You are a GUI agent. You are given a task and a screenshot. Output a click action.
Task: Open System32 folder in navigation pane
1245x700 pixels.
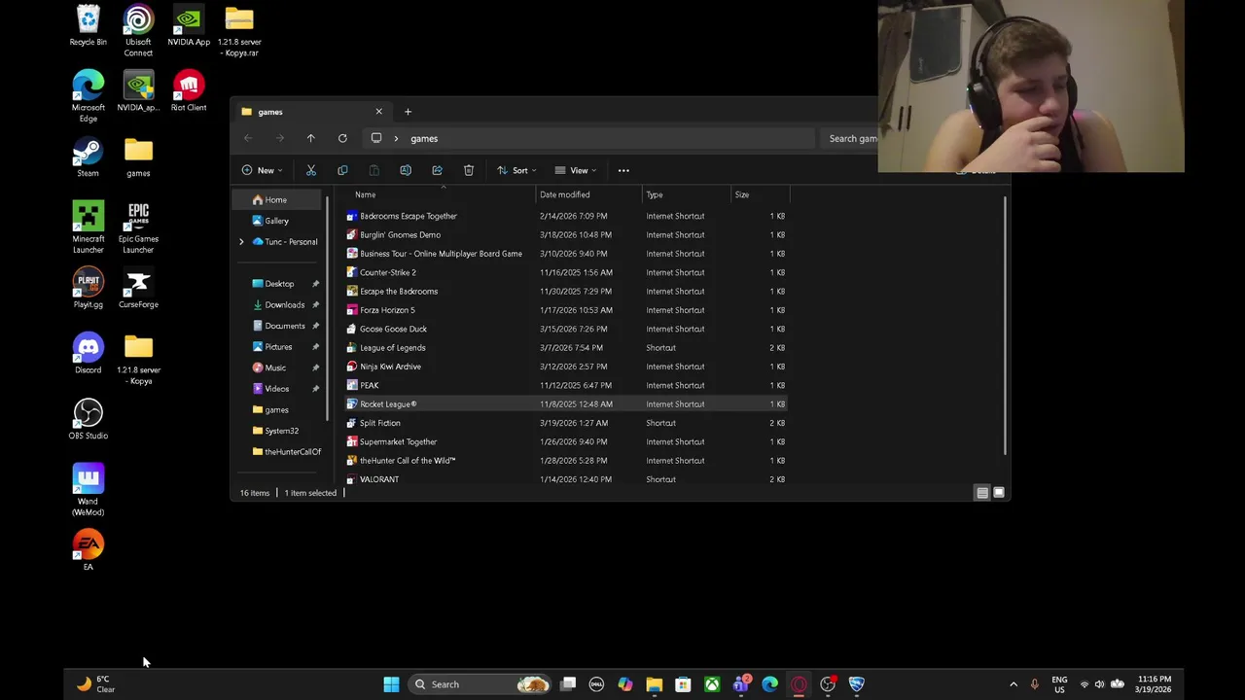click(x=281, y=431)
